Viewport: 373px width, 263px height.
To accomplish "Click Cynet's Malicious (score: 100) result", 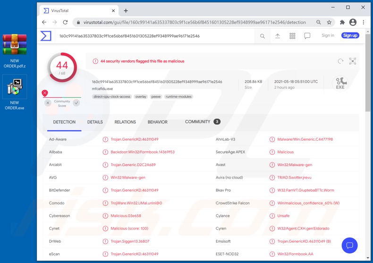I will pyautogui.click(x=129, y=229).
